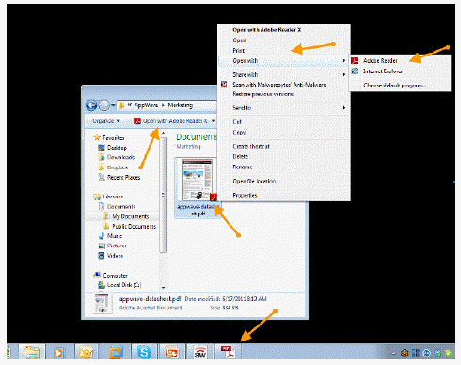
Task: Select Choose default program option
Action: pyautogui.click(x=394, y=85)
